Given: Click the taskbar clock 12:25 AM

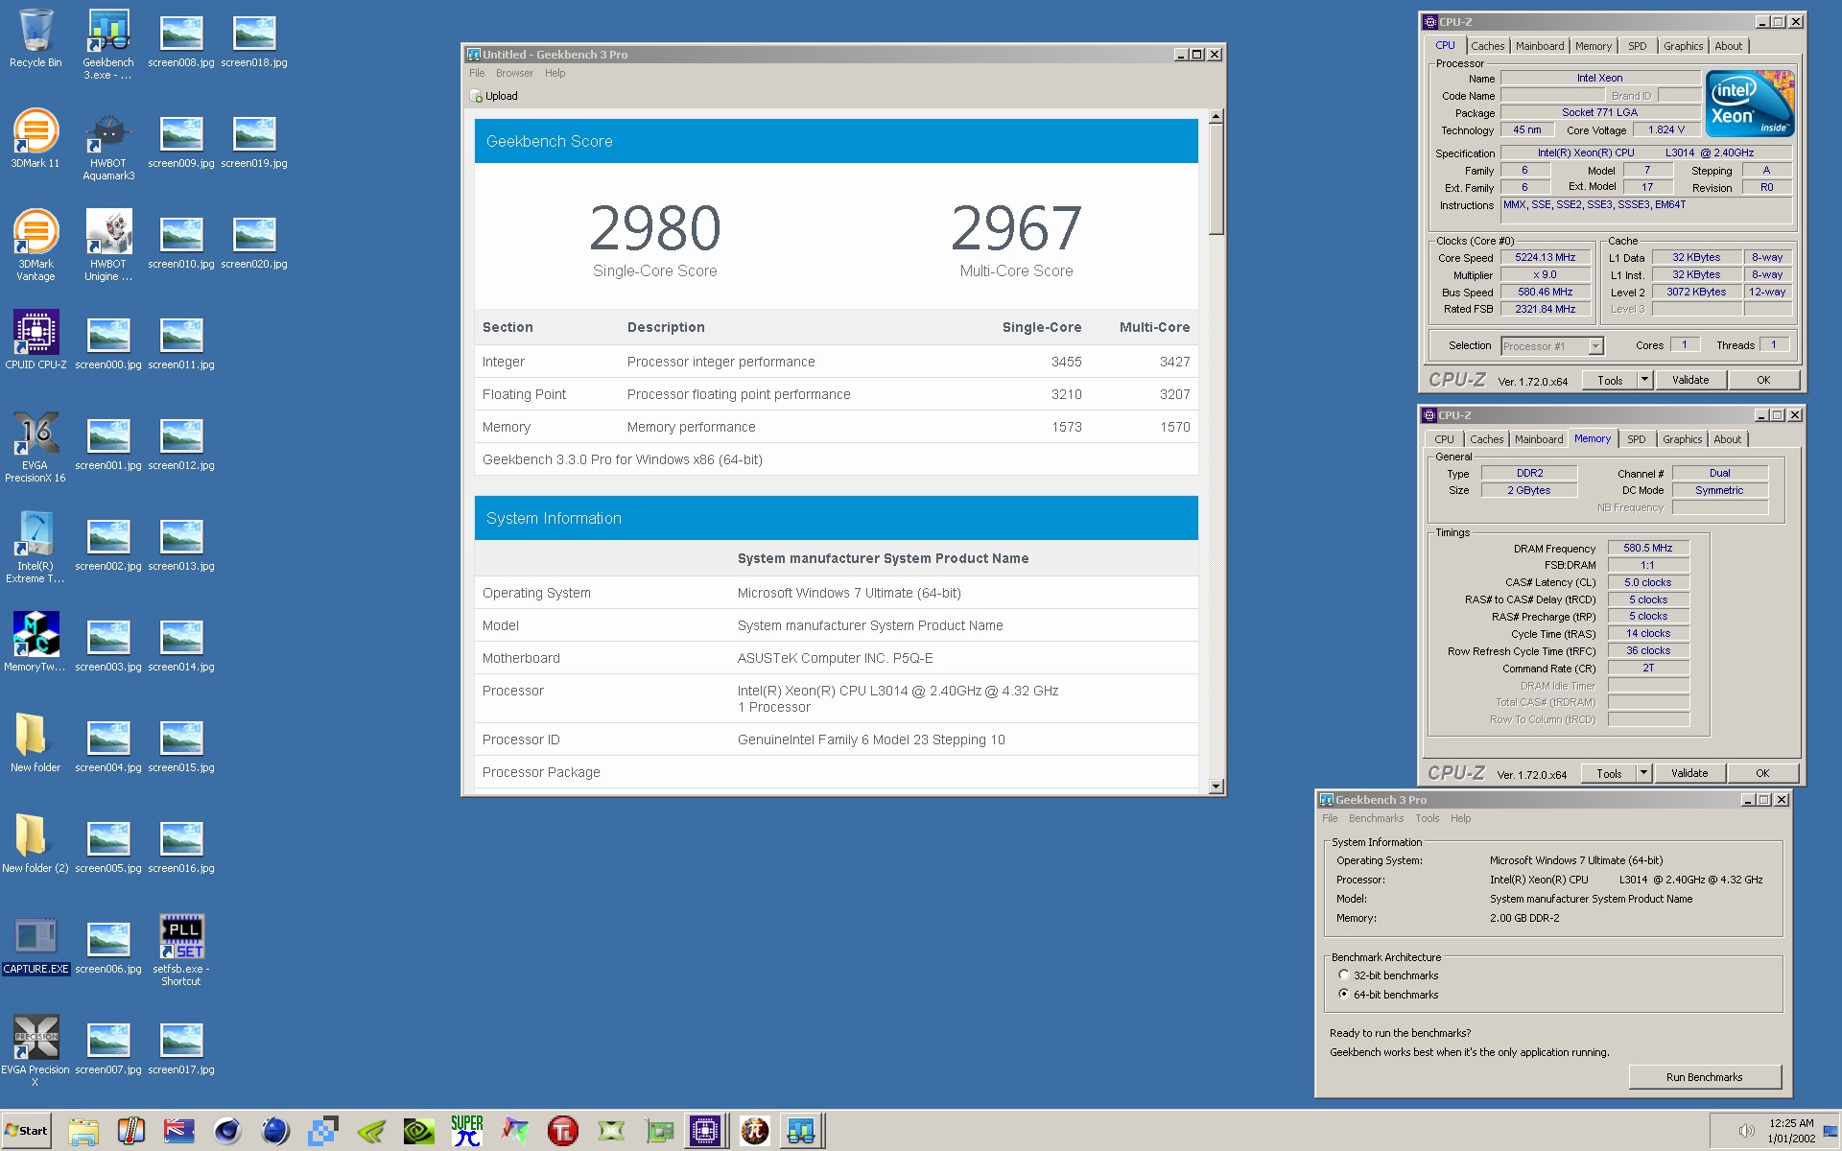Looking at the screenshot, I should coord(1791,1123).
